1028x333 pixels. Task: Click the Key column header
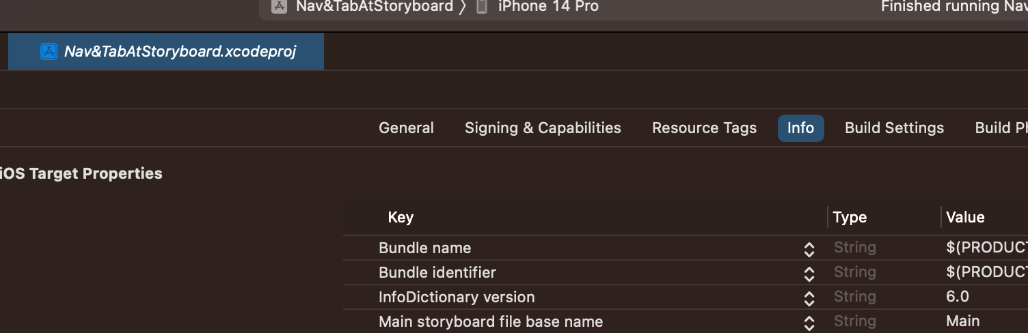(x=401, y=218)
